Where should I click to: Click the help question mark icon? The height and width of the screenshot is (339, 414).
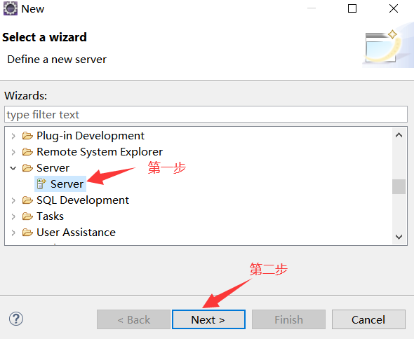coord(16,319)
